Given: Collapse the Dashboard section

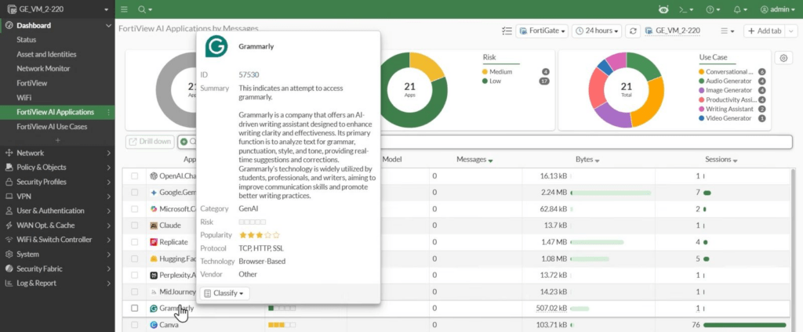Looking at the screenshot, I should pos(57,25).
